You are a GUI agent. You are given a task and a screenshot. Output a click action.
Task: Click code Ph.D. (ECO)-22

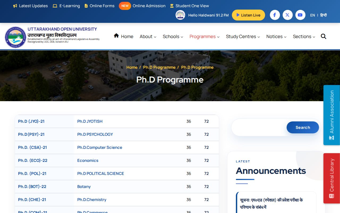tap(33, 161)
